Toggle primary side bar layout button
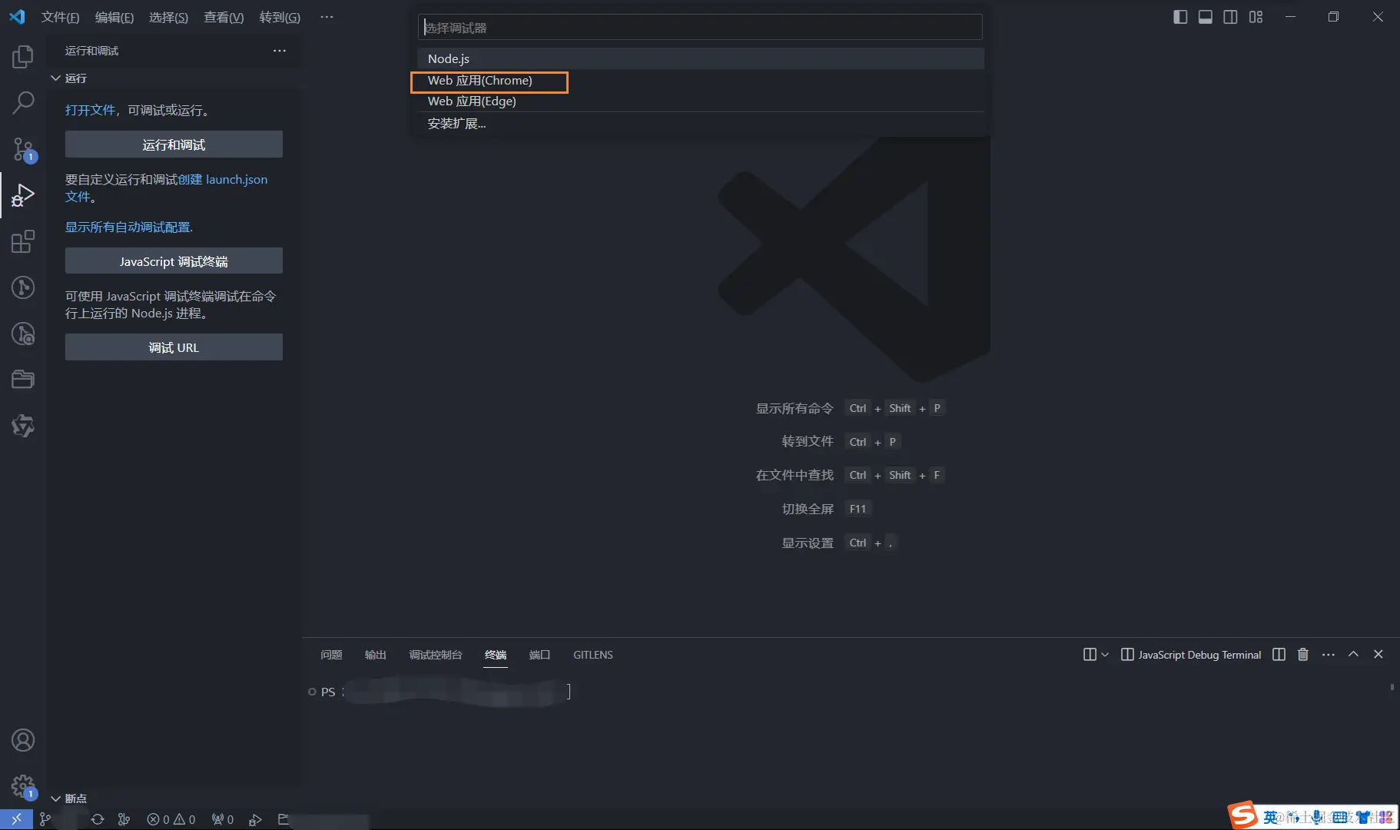 click(1180, 17)
